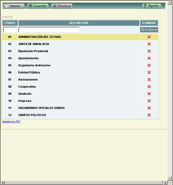The height and width of the screenshot is (185, 173).
Task: Remove the Diputación Provincial entry
Action: point(149,51)
